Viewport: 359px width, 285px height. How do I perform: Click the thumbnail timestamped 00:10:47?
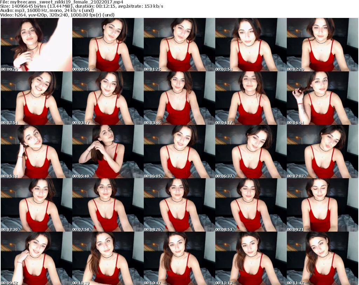coord(179,258)
